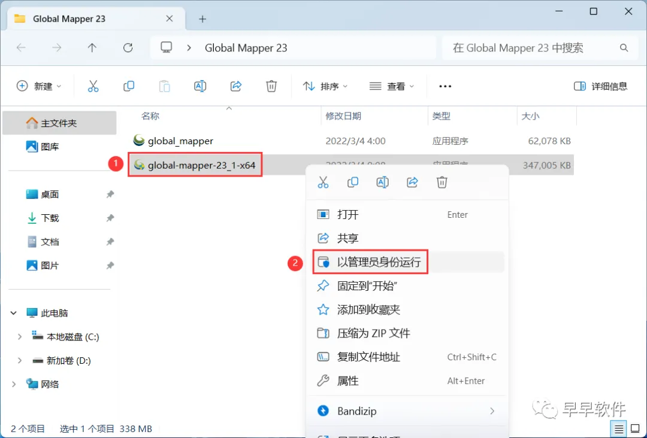This screenshot has height=438, width=647.
Task: Open the 排序 sort dropdown
Action: [325, 86]
